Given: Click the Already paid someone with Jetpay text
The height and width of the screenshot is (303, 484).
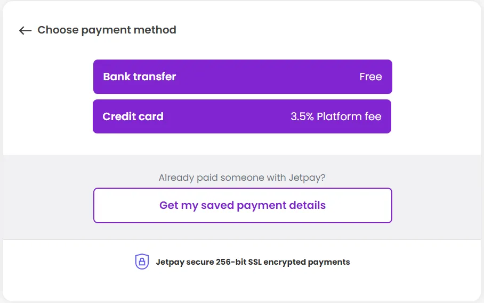Looking at the screenshot, I should tap(242, 178).
